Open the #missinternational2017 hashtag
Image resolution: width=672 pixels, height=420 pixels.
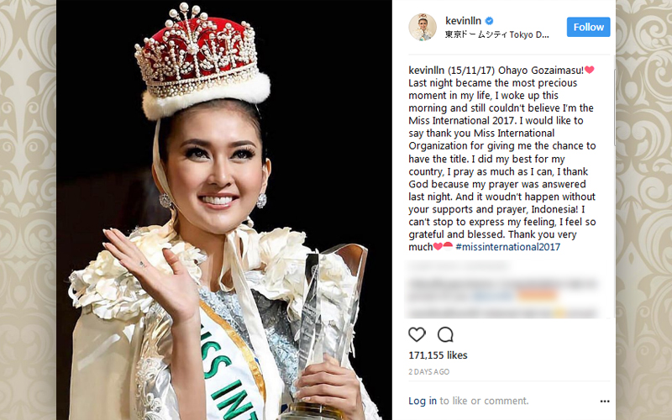(x=508, y=247)
